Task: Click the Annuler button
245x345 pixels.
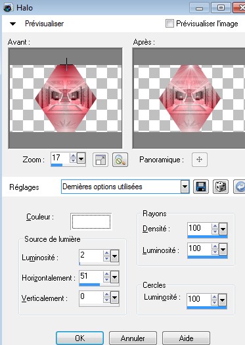Action: (133, 338)
